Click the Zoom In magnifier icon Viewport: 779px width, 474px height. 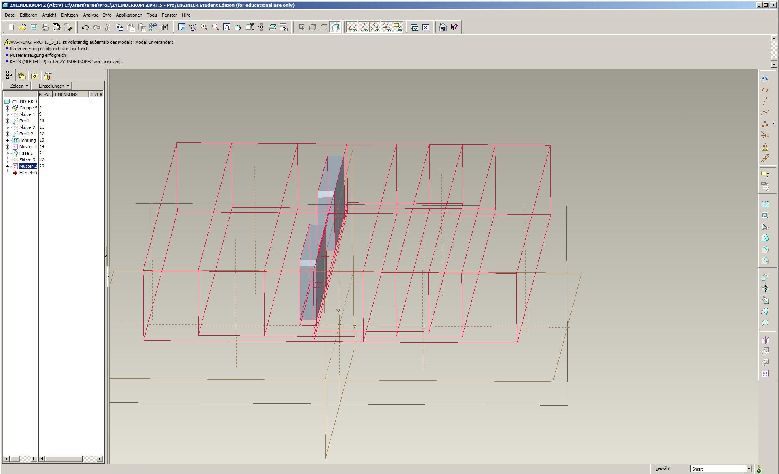[204, 27]
